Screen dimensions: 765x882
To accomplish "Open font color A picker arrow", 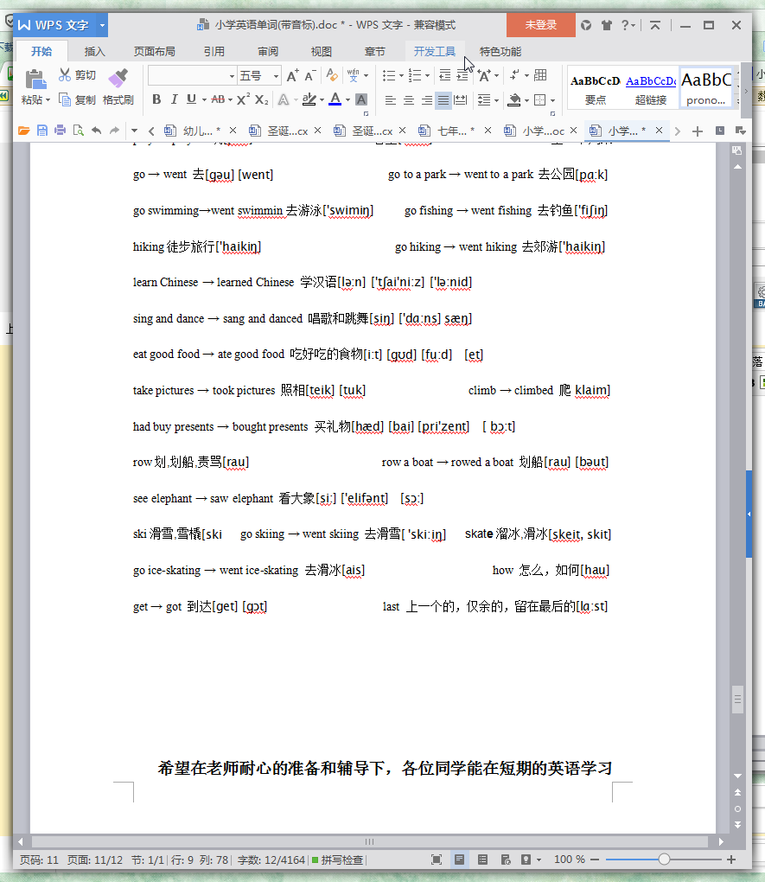I will click(347, 100).
